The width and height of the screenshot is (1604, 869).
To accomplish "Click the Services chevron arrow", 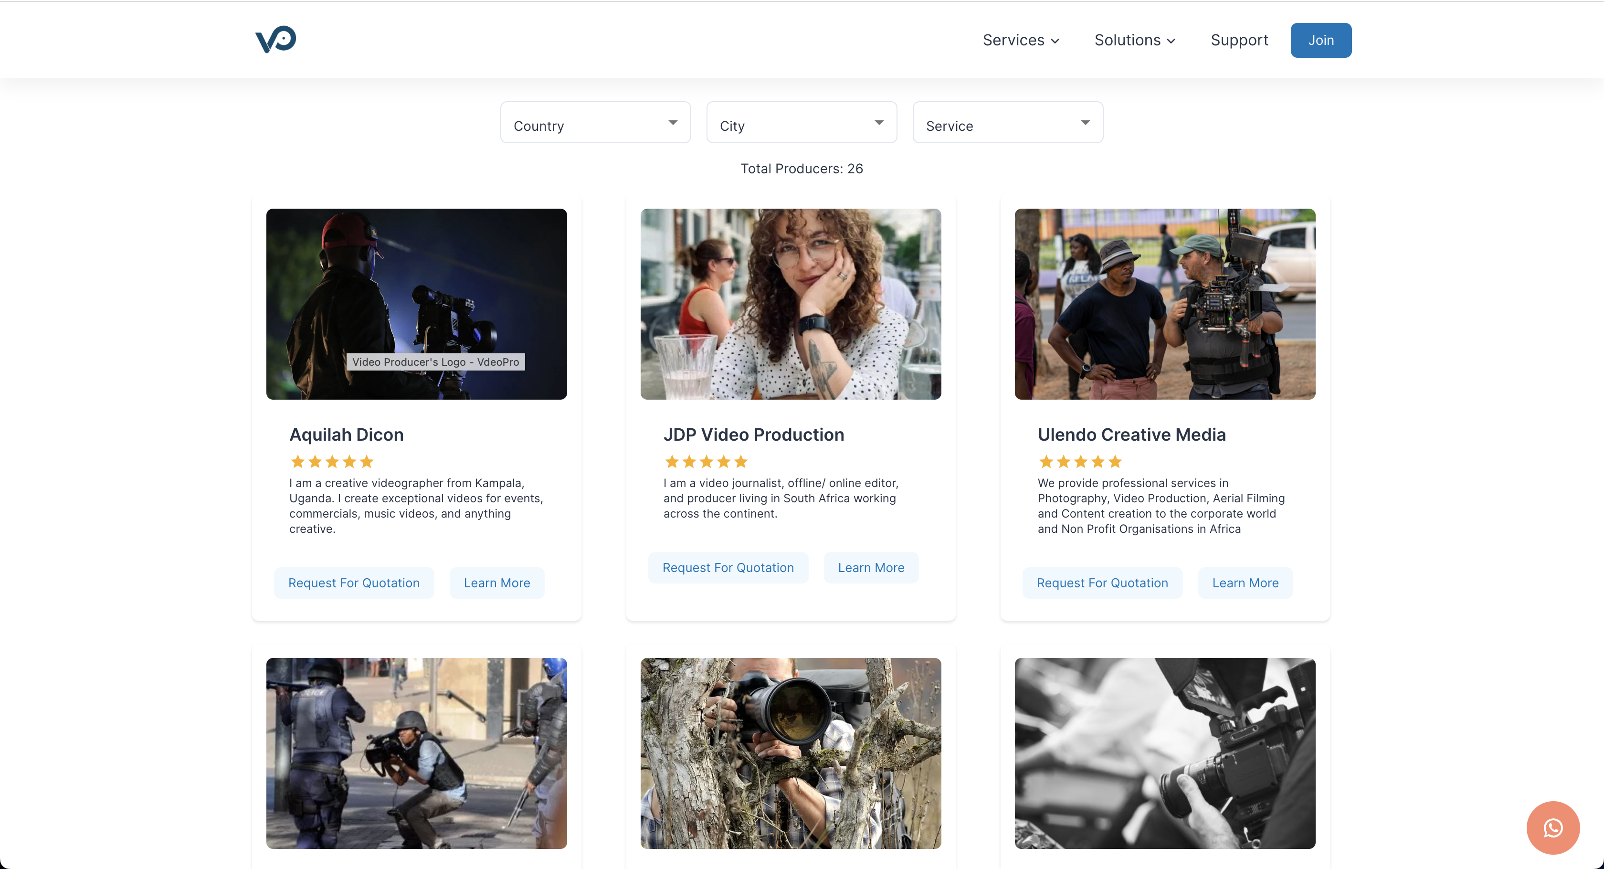I will [x=1055, y=41].
